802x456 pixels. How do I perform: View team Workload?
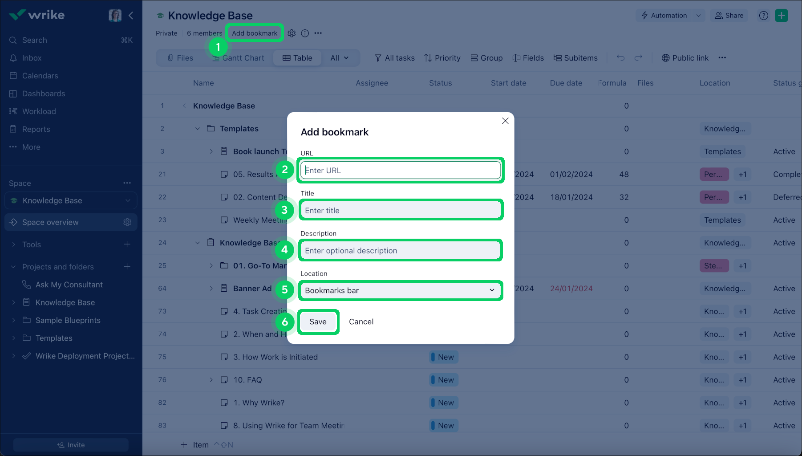(x=39, y=111)
